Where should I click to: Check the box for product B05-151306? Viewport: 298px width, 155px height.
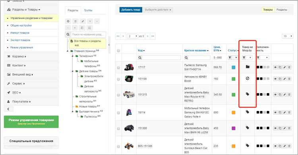pos(118,146)
